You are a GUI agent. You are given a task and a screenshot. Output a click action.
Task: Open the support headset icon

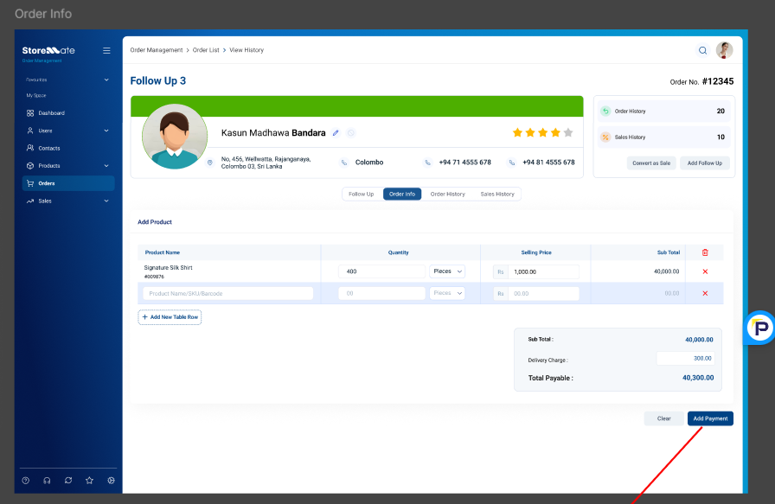(x=47, y=481)
